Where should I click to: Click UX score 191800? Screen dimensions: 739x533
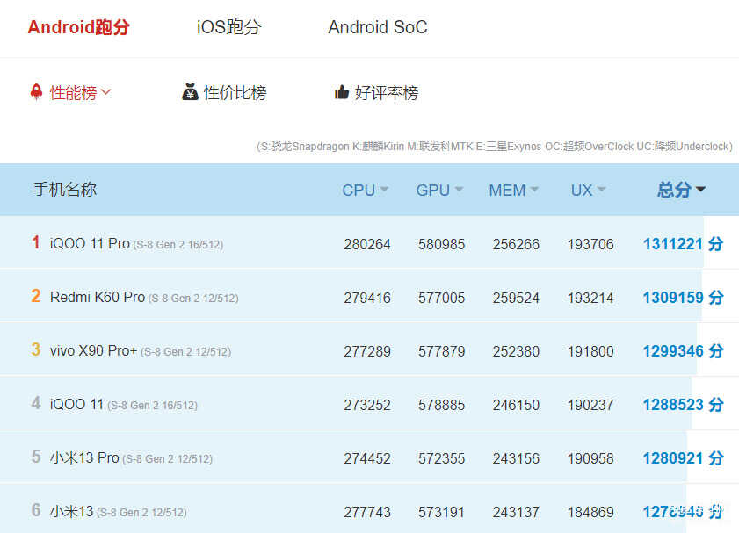point(590,352)
